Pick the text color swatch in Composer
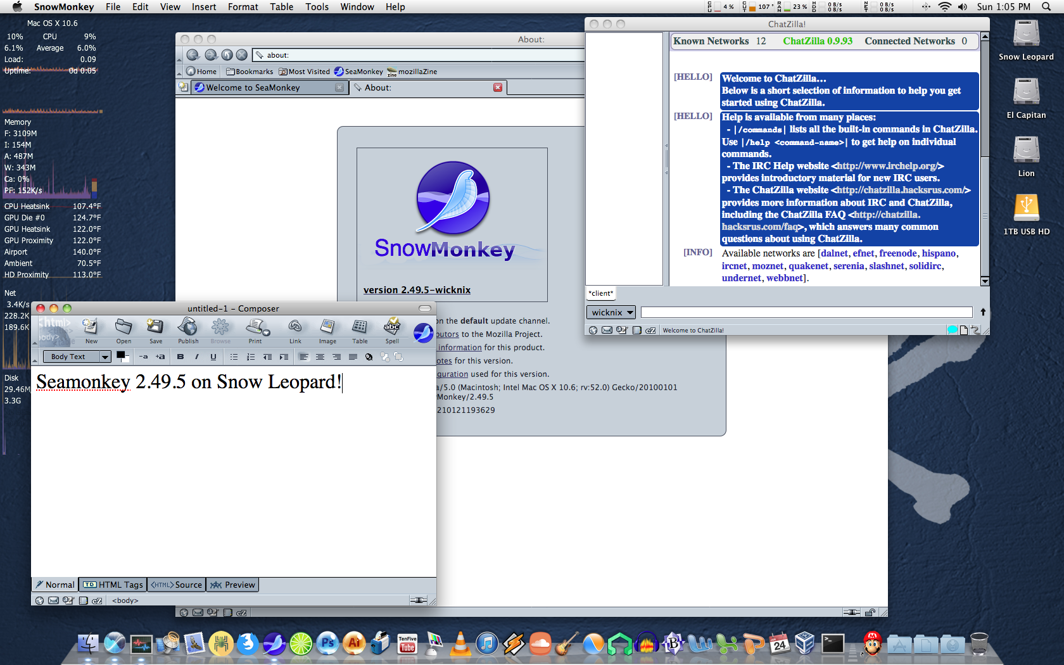Screen dimensions: 1064x665 pos(120,355)
